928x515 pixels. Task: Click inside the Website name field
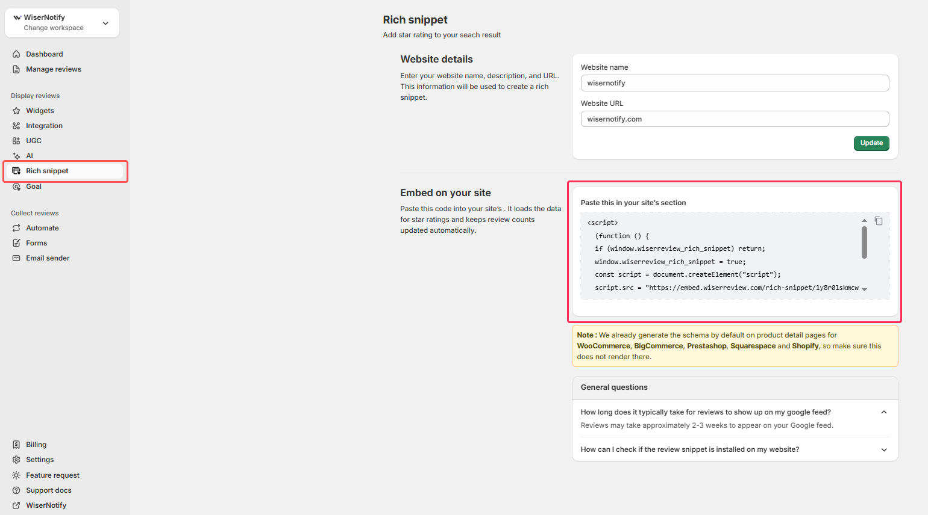(x=735, y=82)
